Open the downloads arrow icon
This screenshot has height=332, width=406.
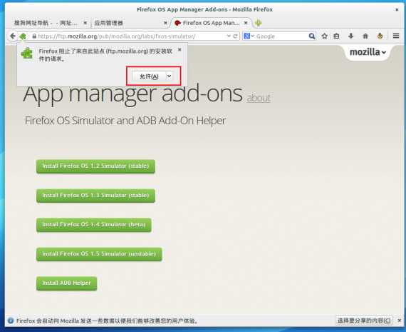point(351,36)
